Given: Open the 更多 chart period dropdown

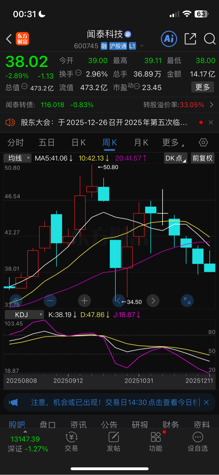Looking at the screenshot, I should click(x=173, y=142).
